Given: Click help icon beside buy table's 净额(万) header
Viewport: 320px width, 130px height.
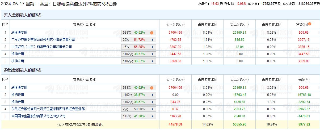Looking at the screenshot, I should [310, 24].
